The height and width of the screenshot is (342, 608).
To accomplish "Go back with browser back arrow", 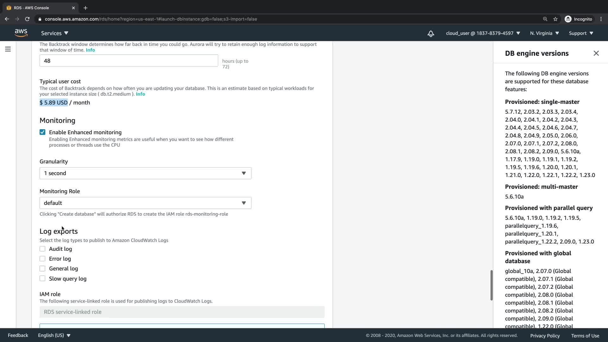I will tap(7, 19).
